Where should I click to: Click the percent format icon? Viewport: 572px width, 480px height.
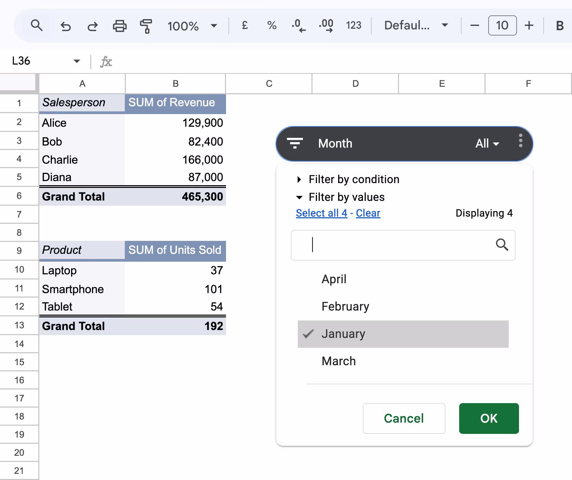(271, 25)
